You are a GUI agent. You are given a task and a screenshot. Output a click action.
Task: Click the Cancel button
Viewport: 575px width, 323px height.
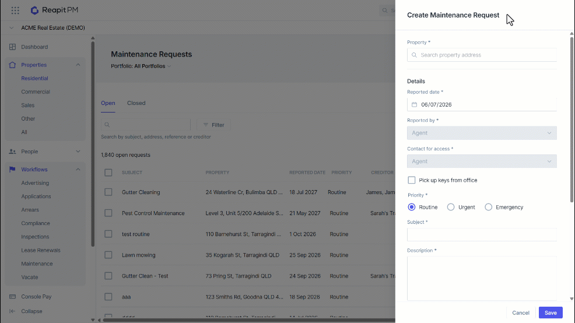click(x=521, y=313)
